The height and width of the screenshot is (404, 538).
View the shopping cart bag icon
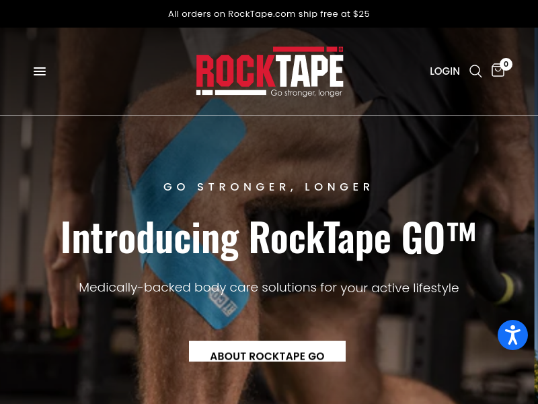tap(498, 70)
